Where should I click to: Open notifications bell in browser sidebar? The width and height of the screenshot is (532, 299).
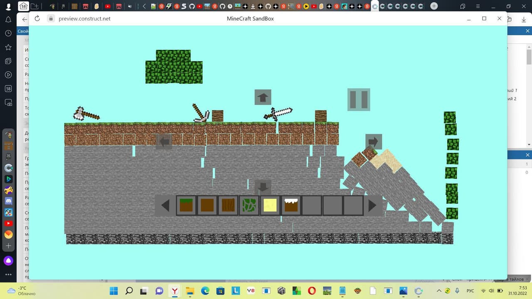click(8, 20)
